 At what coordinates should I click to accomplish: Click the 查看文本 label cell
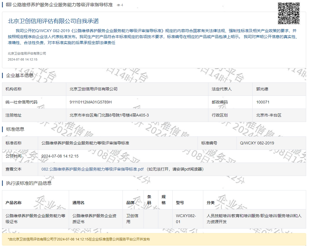pyautogui.click(x=20, y=169)
